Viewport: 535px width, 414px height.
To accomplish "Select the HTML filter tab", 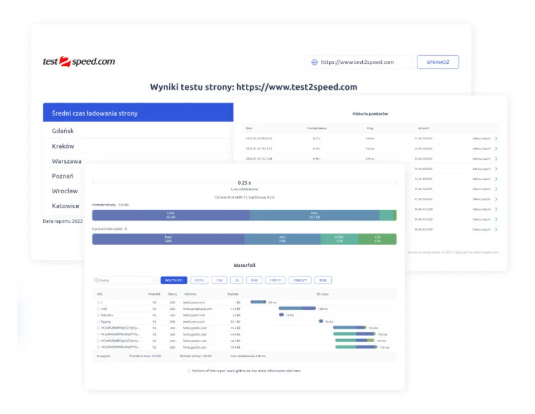I will pyautogui.click(x=199, y=280).
